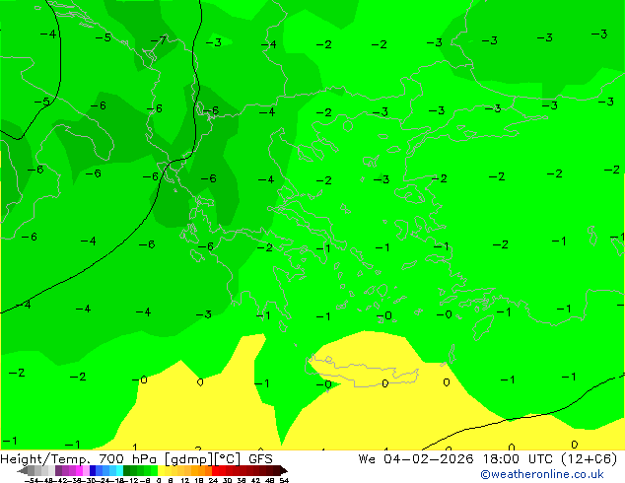625x483 pixels.
Task: Click the gray left arrow of color scale
Action: [x=23, y=470]
